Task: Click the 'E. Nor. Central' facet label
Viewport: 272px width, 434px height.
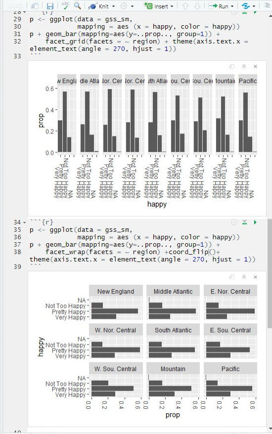Action: click(230, 292)
